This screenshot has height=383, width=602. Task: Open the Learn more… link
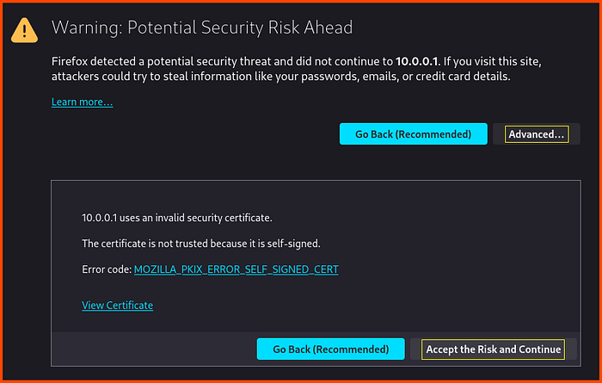[83, 102]
